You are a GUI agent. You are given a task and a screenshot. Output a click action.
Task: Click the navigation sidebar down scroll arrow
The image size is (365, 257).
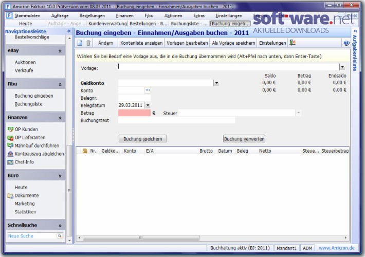69,241
